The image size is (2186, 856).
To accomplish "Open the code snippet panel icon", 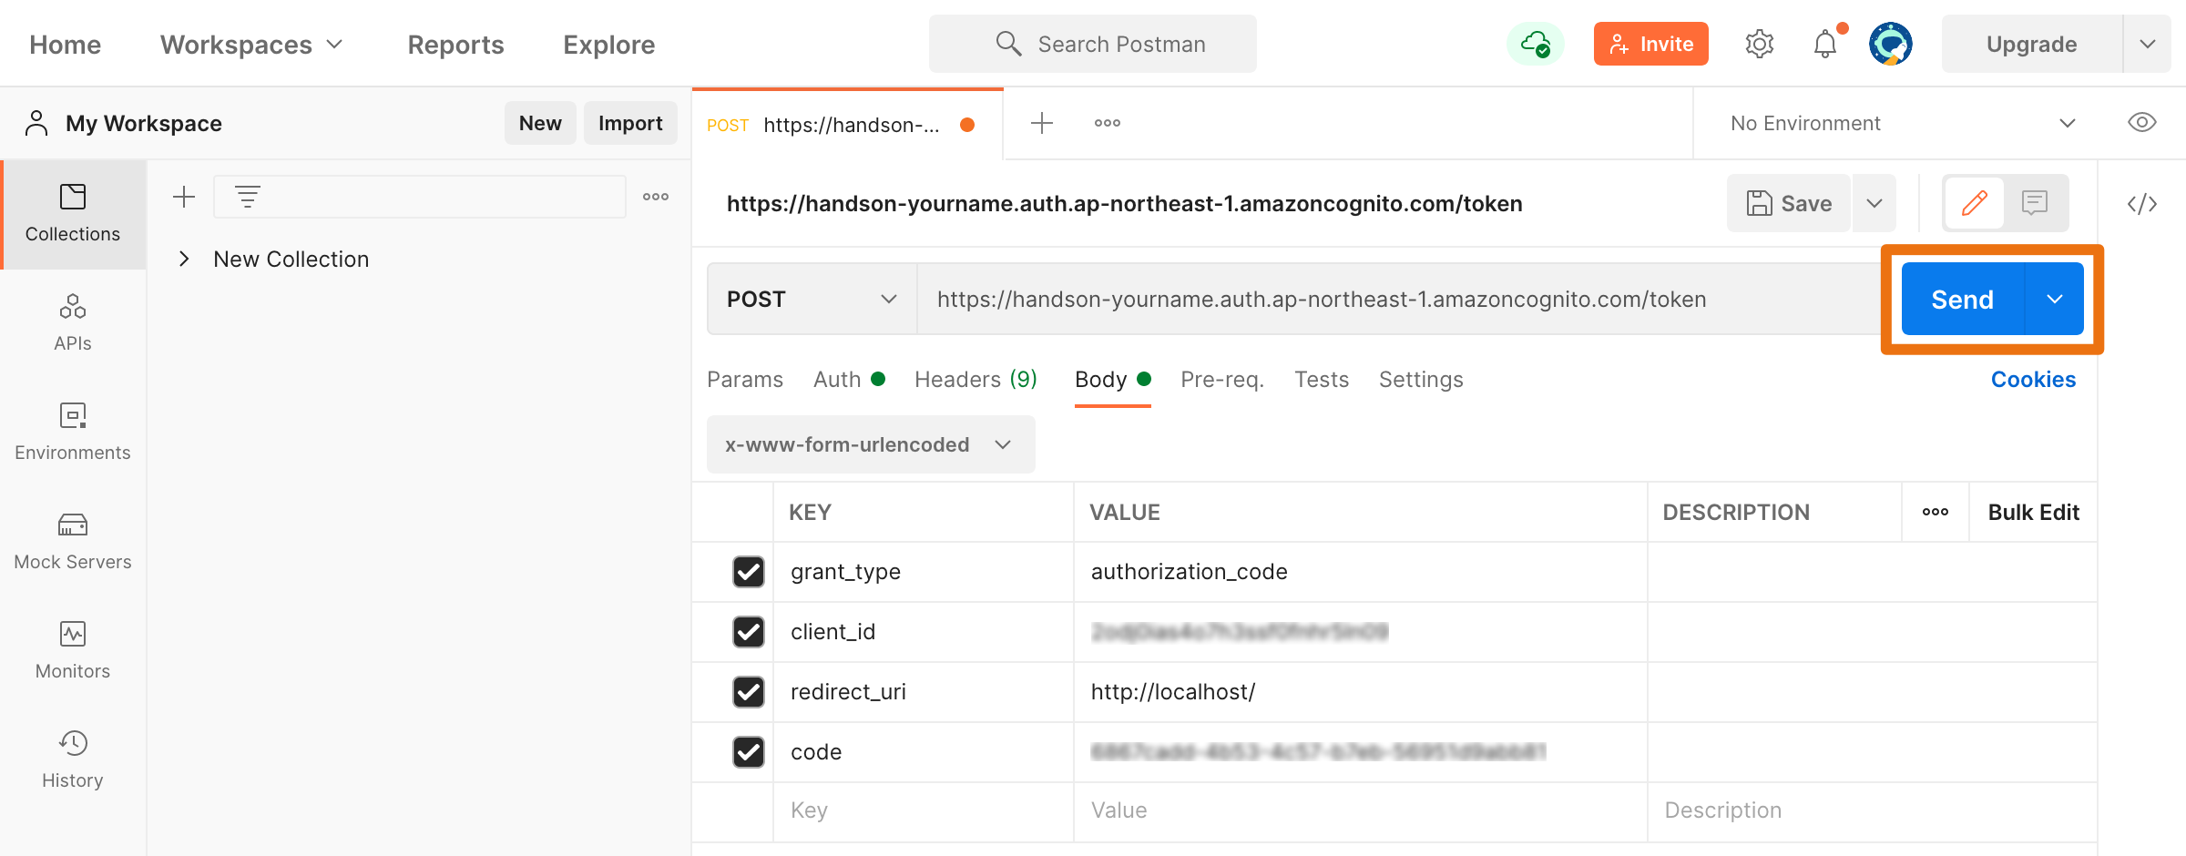I will coord(2142,203).
